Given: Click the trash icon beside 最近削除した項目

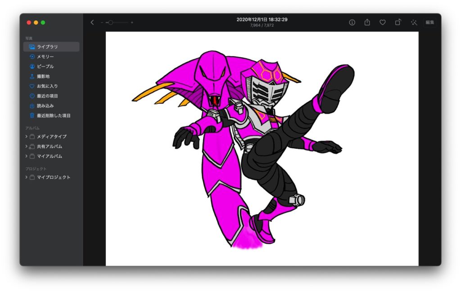Looking at the screenshot, I should pos(32,116).
